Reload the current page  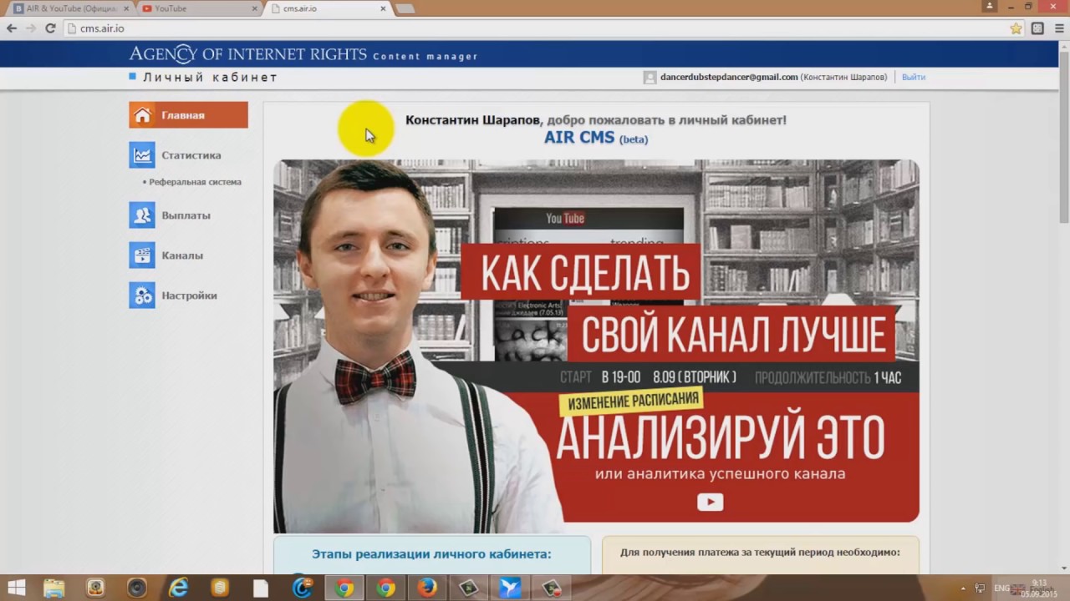click(x=50, y=28)
